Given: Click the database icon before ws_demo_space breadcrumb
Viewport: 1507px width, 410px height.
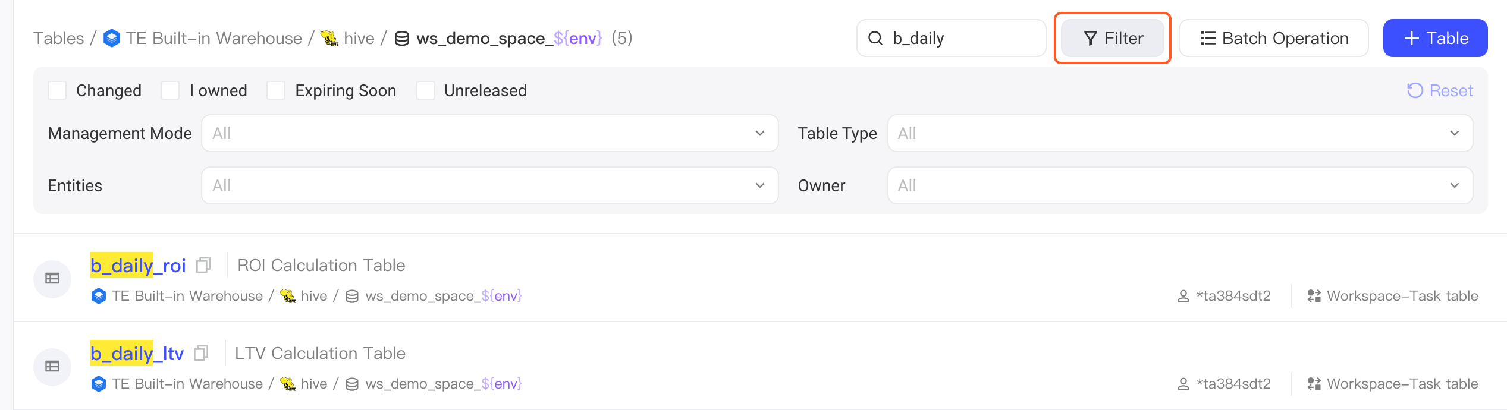Looking at the screenshot, I should tap(402, 39).
